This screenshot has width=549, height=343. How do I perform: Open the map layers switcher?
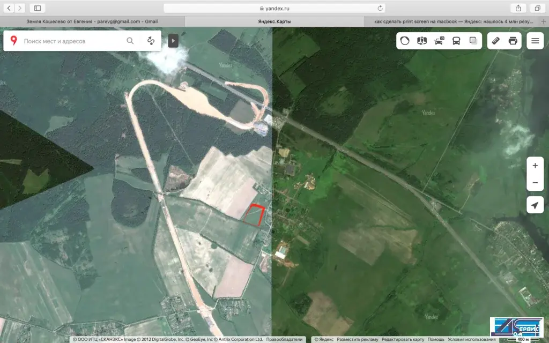473,41
